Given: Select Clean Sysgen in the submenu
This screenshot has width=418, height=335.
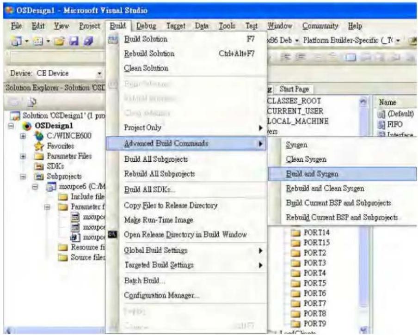Looking at the screenshot, I should pos(343,159).
